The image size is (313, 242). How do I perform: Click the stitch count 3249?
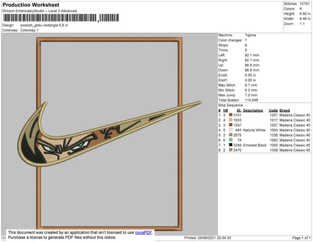[237, 145]
